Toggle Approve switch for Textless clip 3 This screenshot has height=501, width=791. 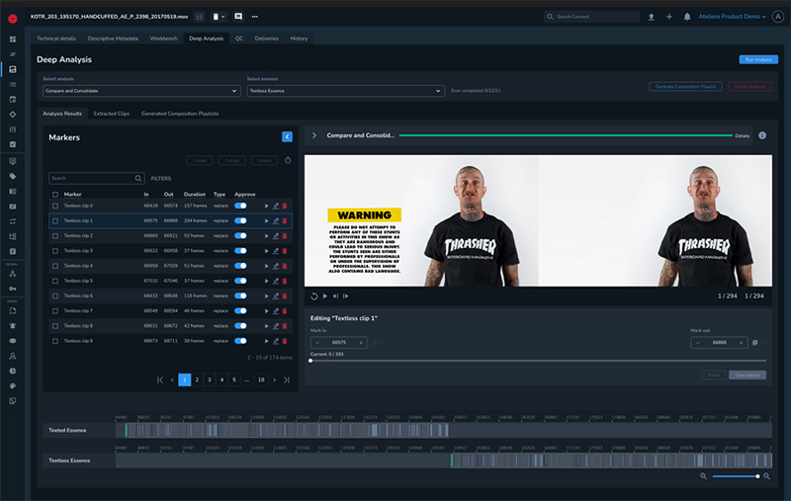240,251
